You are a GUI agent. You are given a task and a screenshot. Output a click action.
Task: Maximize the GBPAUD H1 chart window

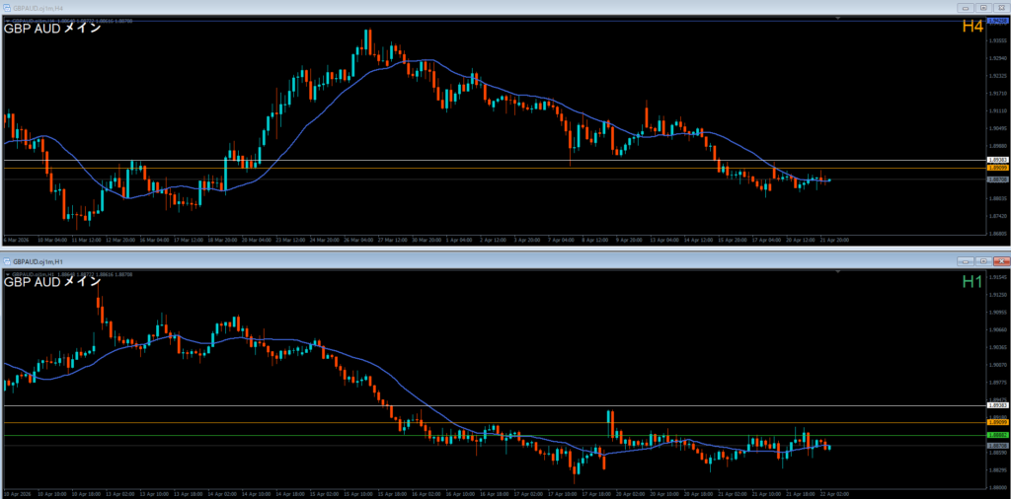(x=982, y=261)
